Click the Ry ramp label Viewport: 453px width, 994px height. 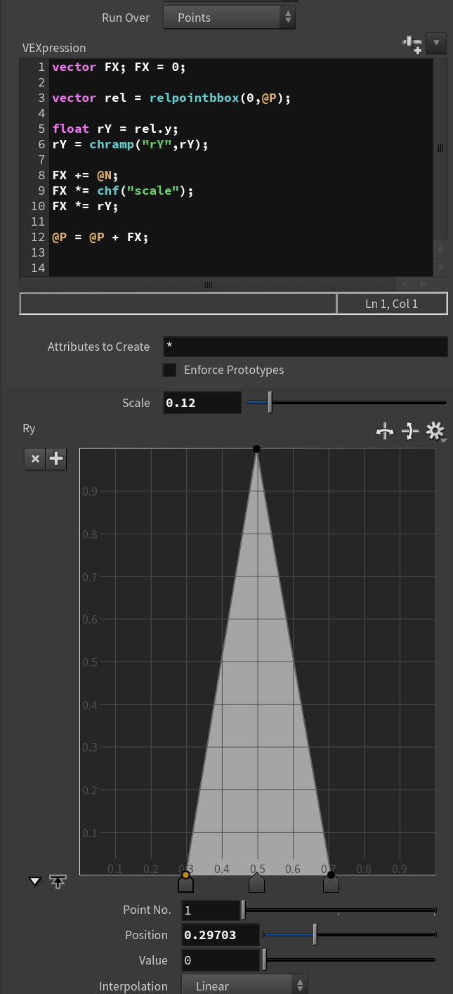(29, 428)
